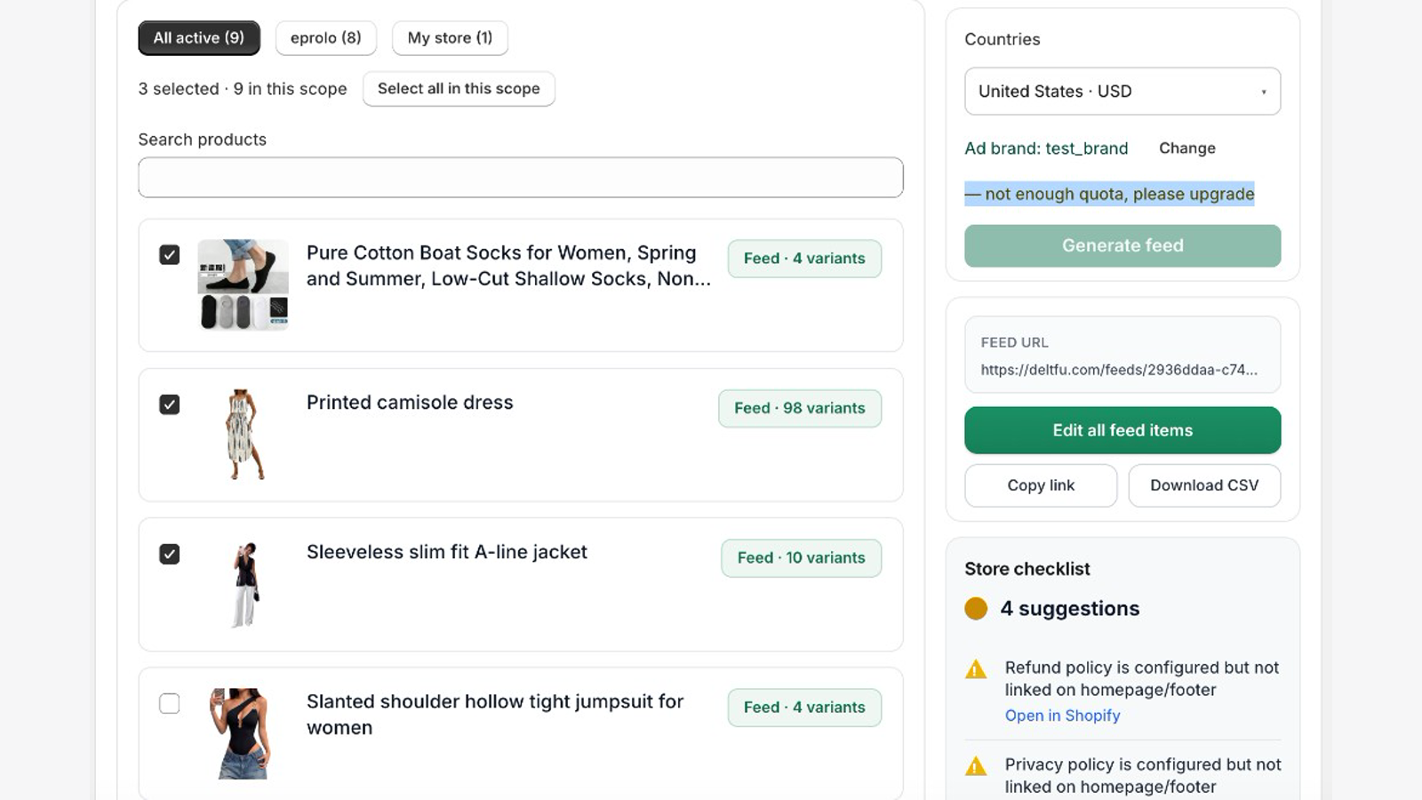Focus the Search products input field
Screen dimensions: 1422x800
point(521,178)
